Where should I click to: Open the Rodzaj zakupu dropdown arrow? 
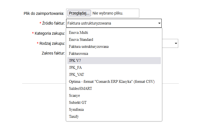click(176, 43)
